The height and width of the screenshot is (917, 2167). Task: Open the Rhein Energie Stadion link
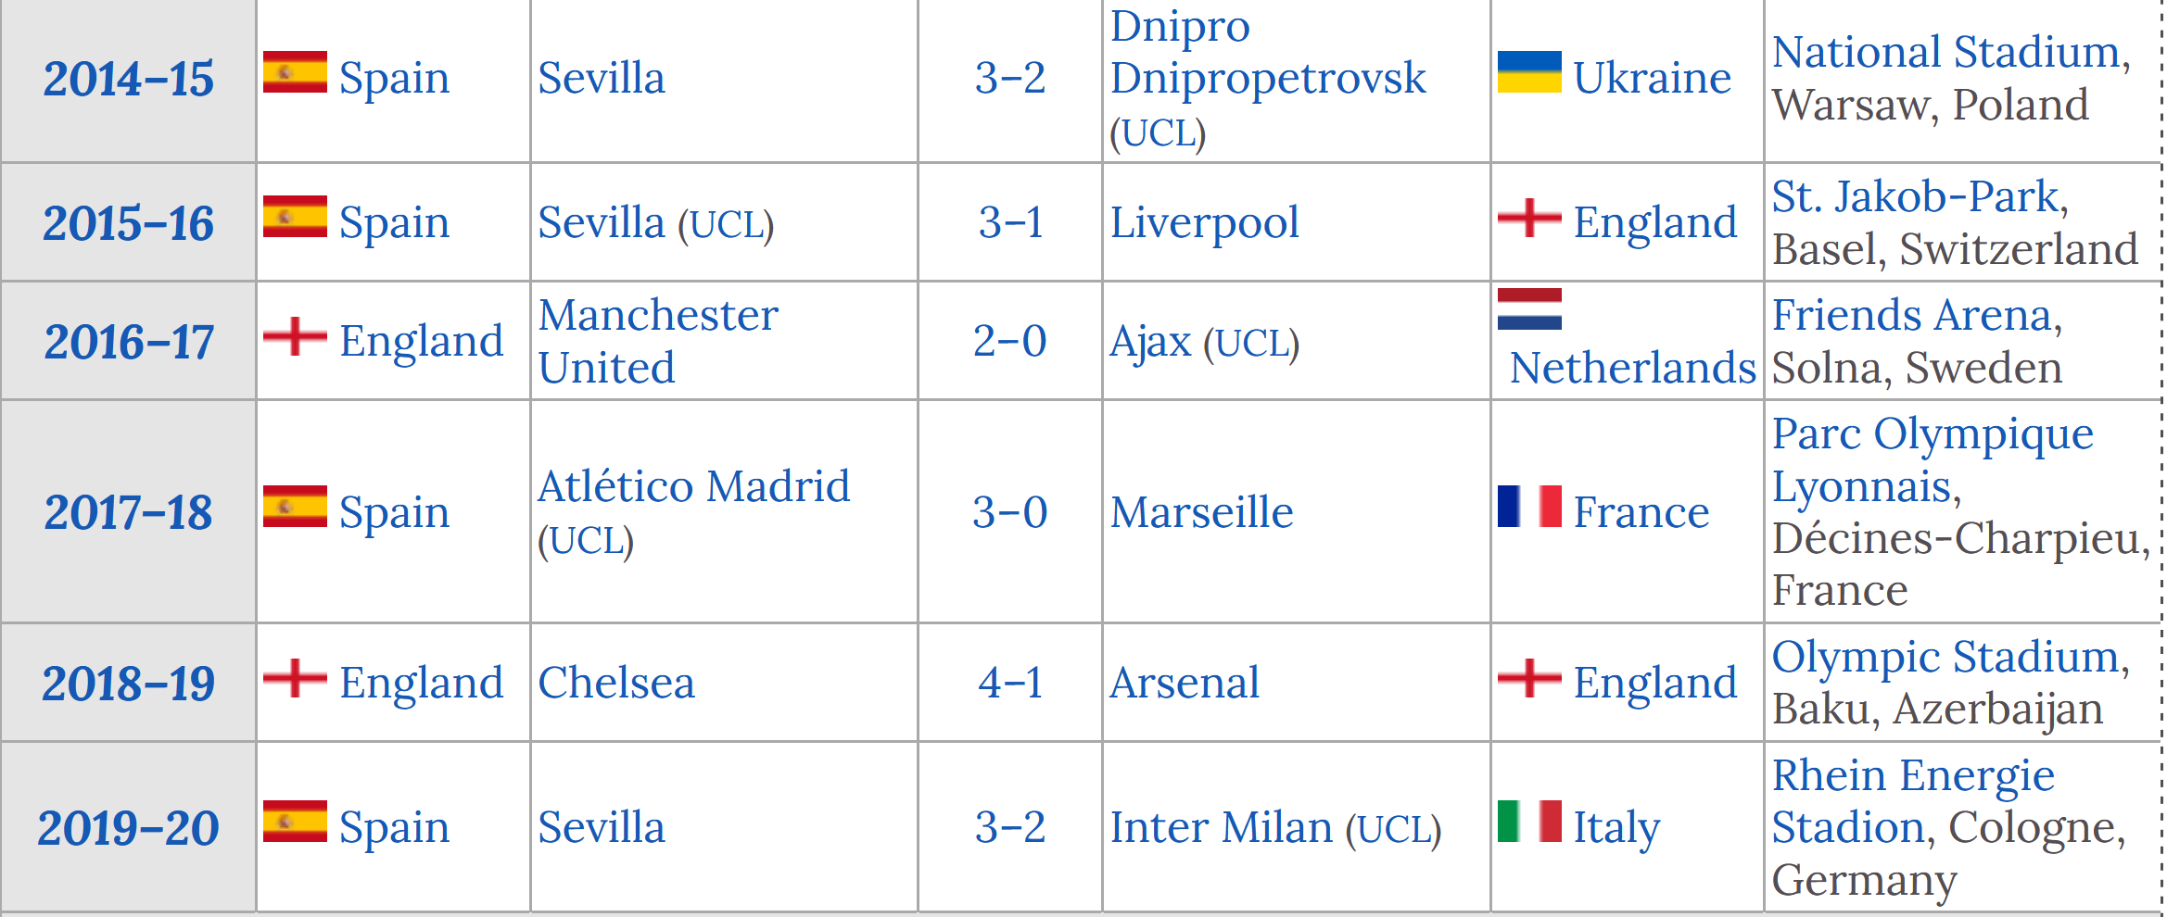pos(1913,775)
